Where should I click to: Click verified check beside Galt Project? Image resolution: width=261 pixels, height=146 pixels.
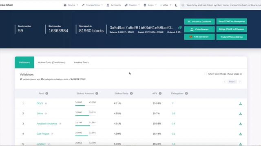coord(52,134)
